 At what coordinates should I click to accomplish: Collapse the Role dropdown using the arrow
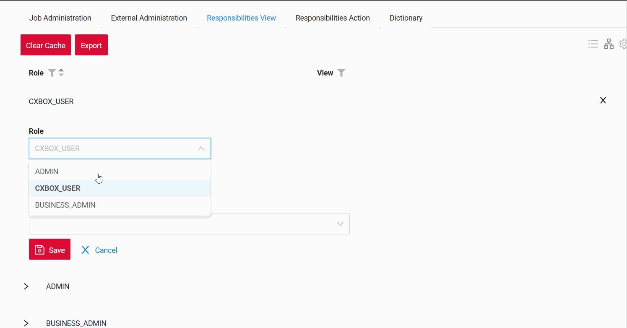pos(201,148)
